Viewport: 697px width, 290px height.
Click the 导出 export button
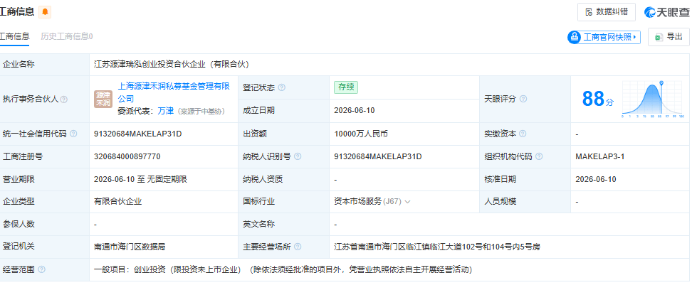(x=669, y=37)
